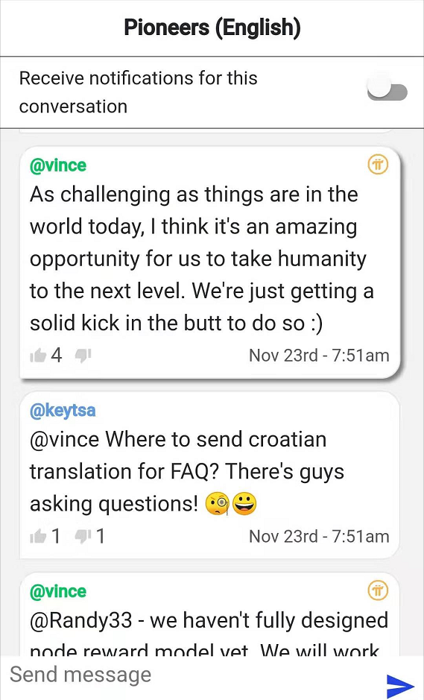This screenshot has width=424, height=700.
Task: Toggle notifications for this conversation
Action: [x=387, y=92]
